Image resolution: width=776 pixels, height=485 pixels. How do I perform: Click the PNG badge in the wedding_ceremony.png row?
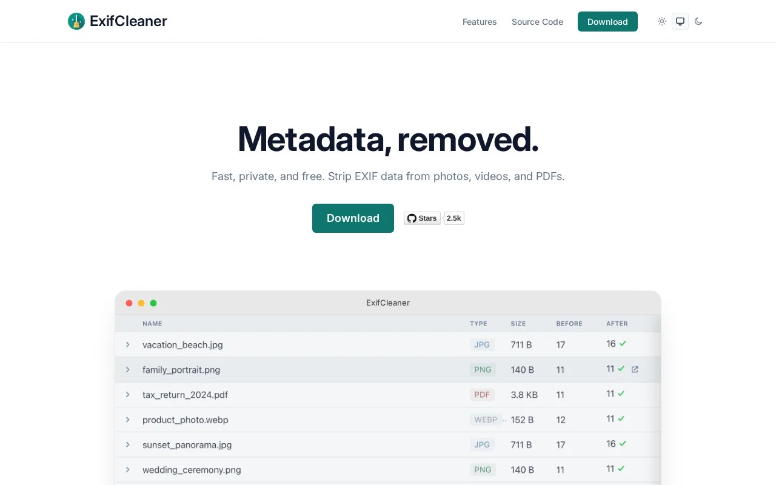pos(483,469)
